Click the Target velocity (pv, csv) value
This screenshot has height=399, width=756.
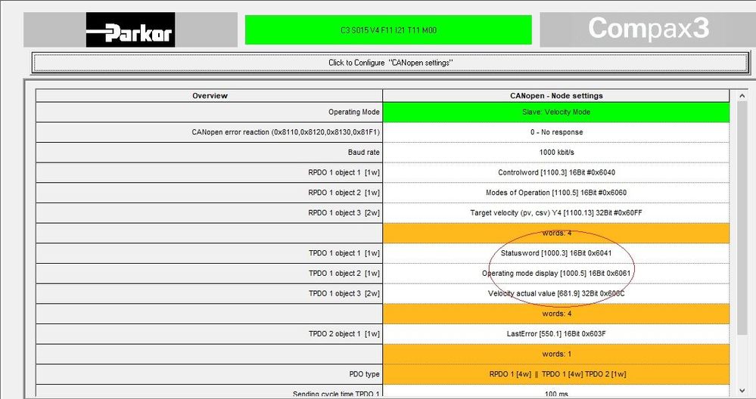[x=556, y=213]
